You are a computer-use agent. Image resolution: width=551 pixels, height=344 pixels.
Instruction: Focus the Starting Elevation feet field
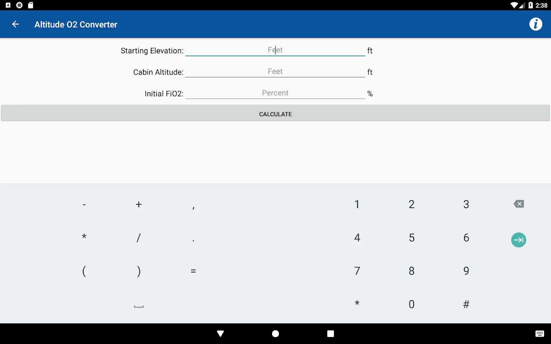click(275, 50)
